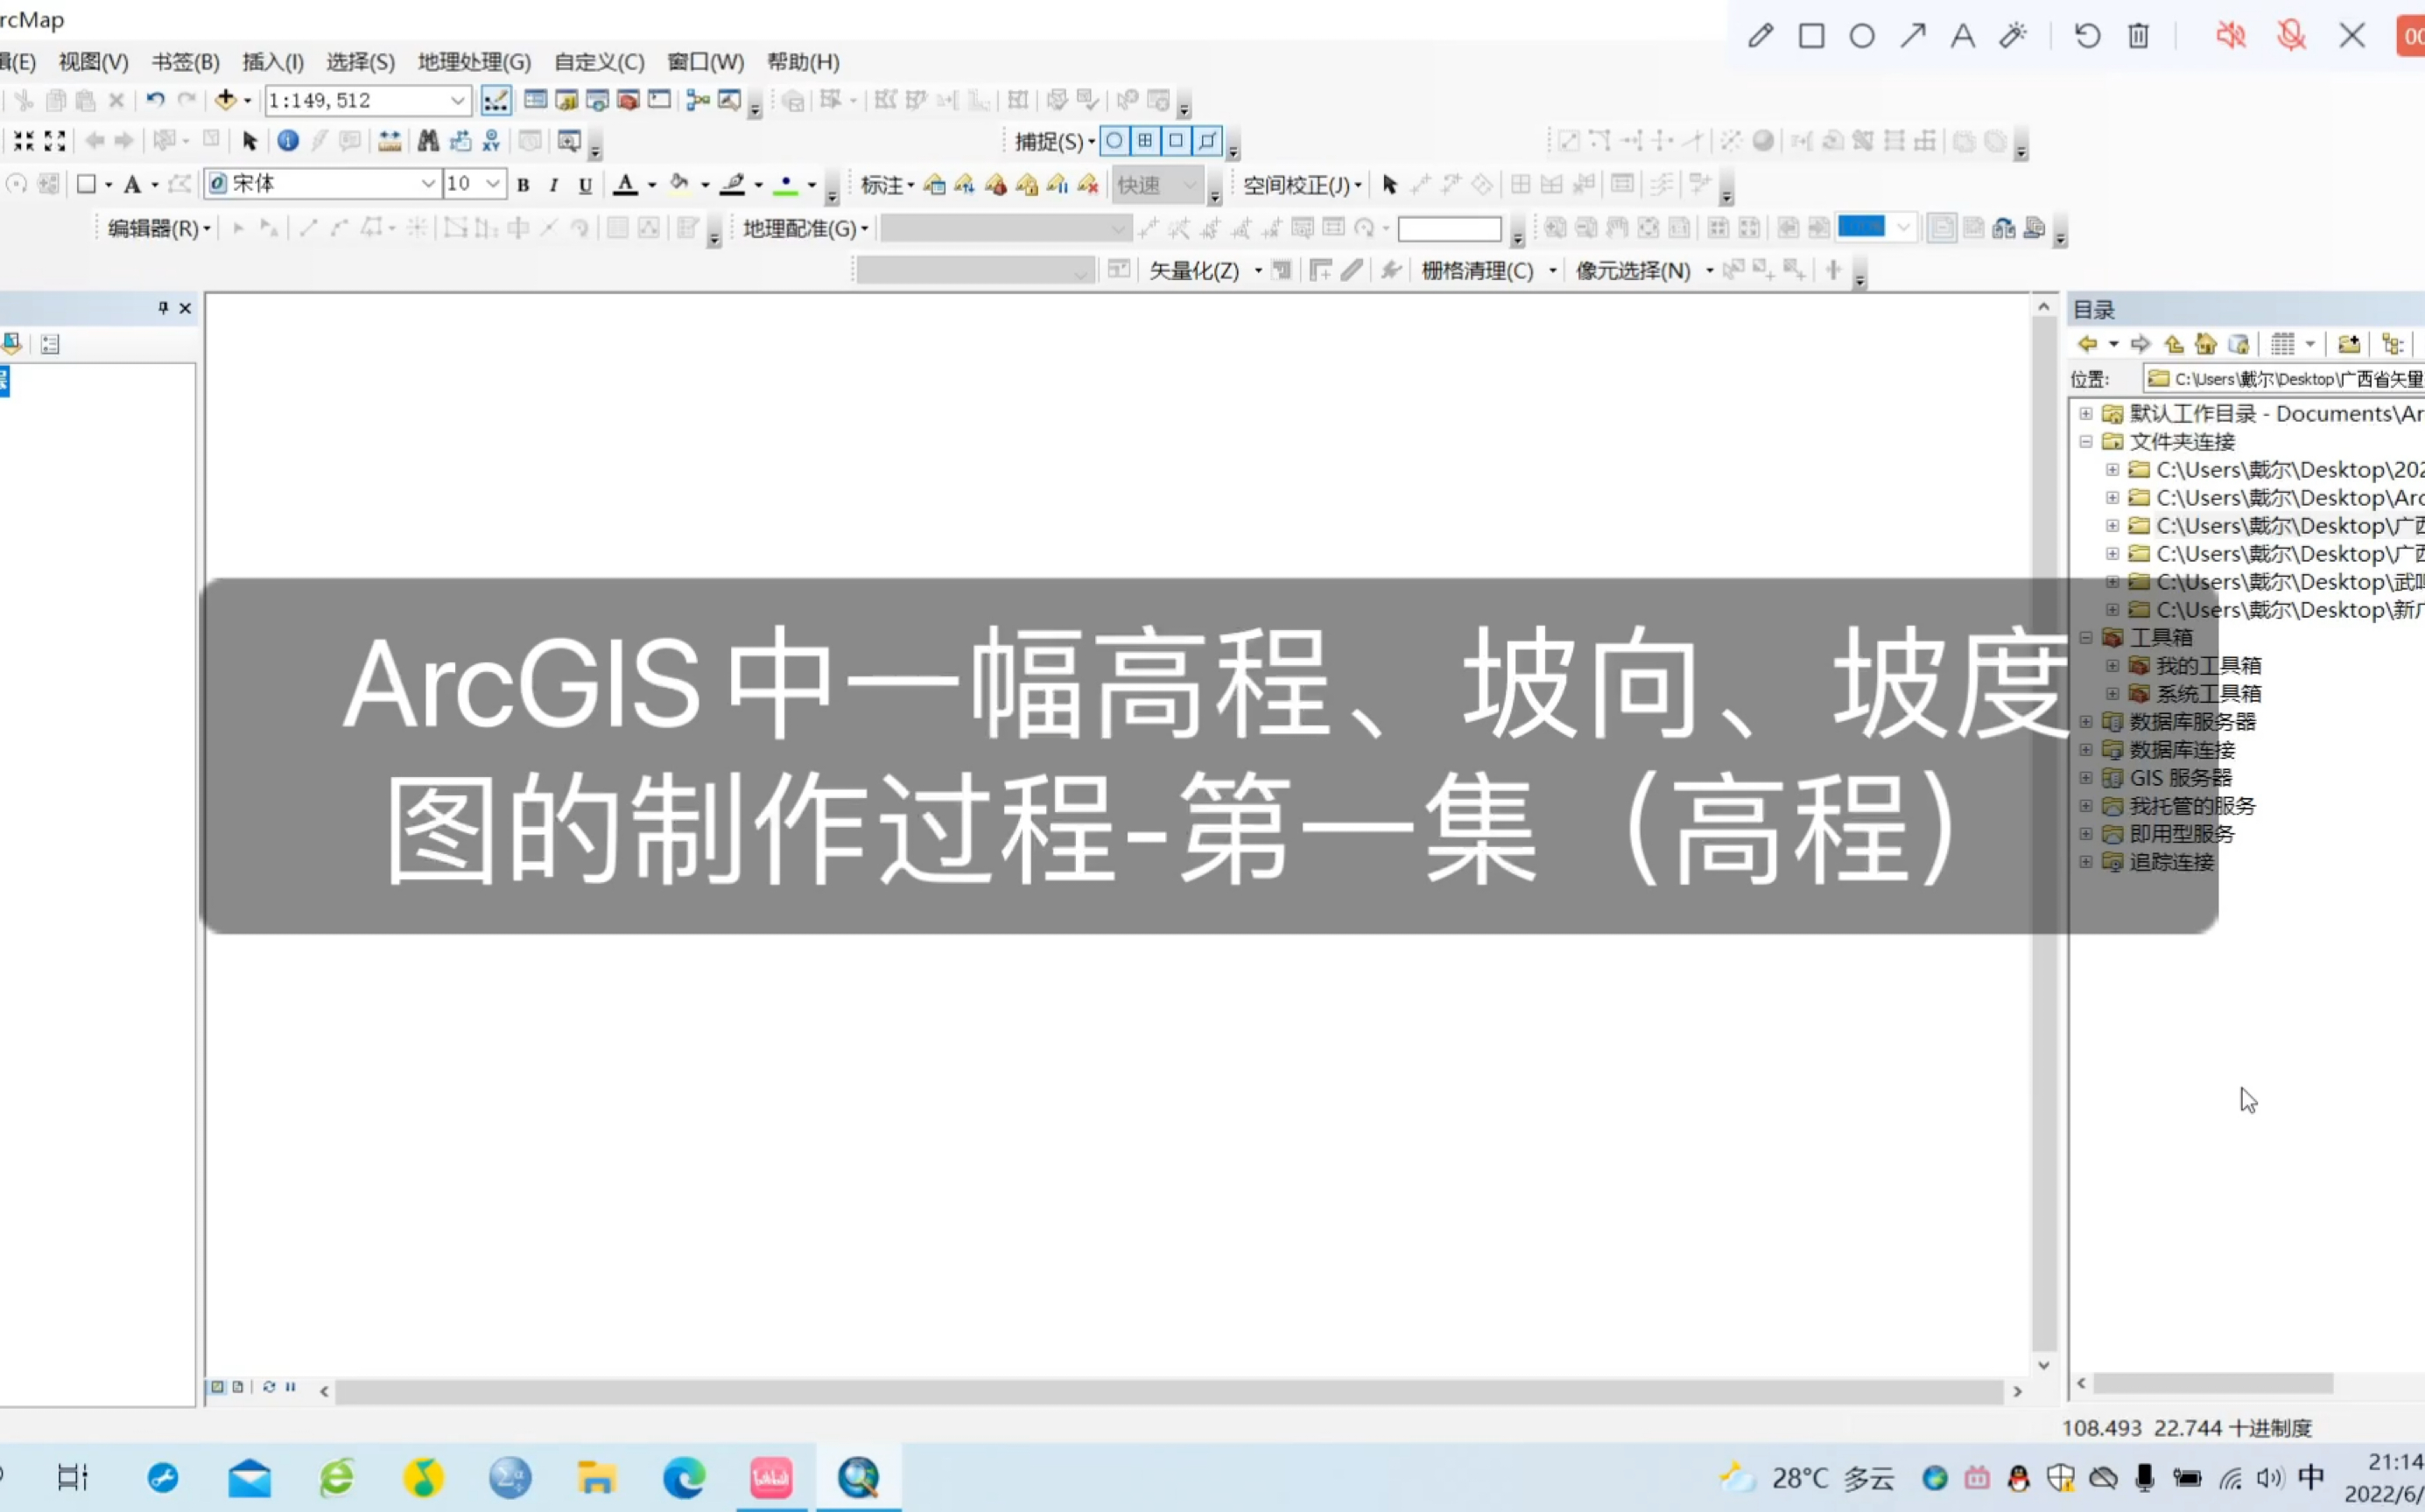Toggle Bold text formatting
The height and width of the screenshot is (1512, 2425).
pos(523,185)
